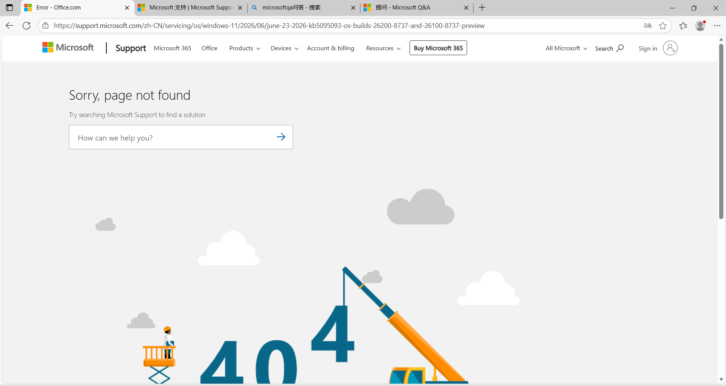Screen dimensions: 726x386
Task: Close the microsoftqa问答 search tab
Action: click(x=353, y=8)
